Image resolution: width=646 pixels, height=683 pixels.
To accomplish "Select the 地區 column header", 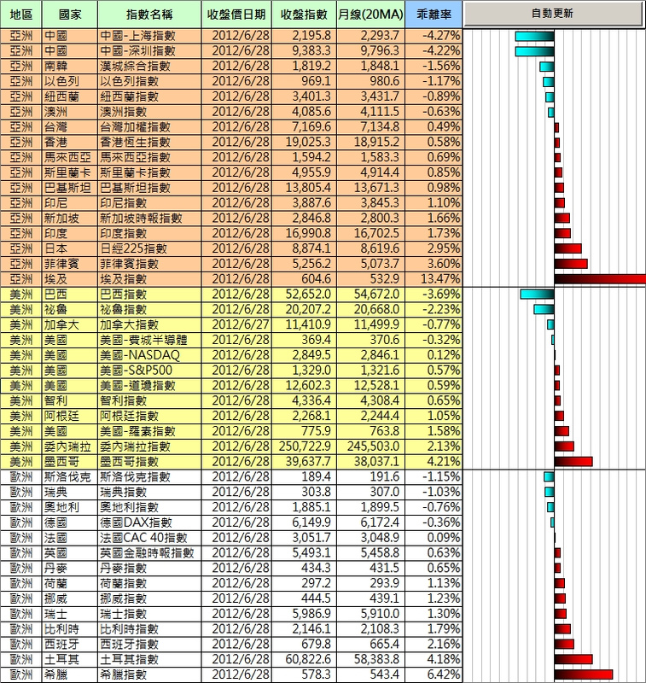I will pyautogui.click(x=20, y=15).
